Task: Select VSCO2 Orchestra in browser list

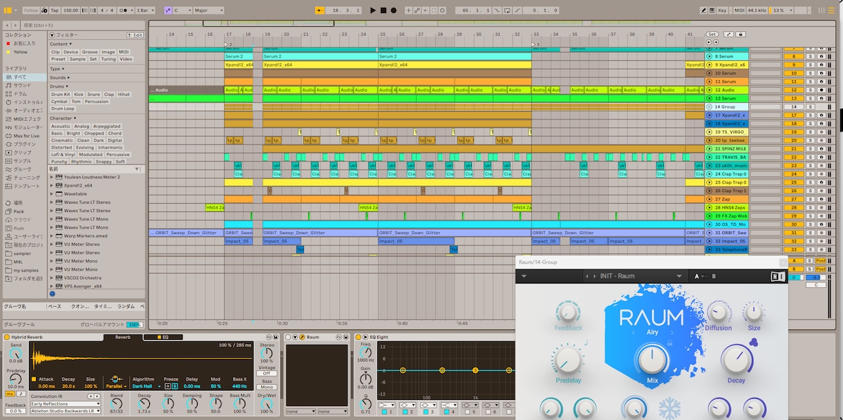Action: pyautogui.click(x=82, y=278)
